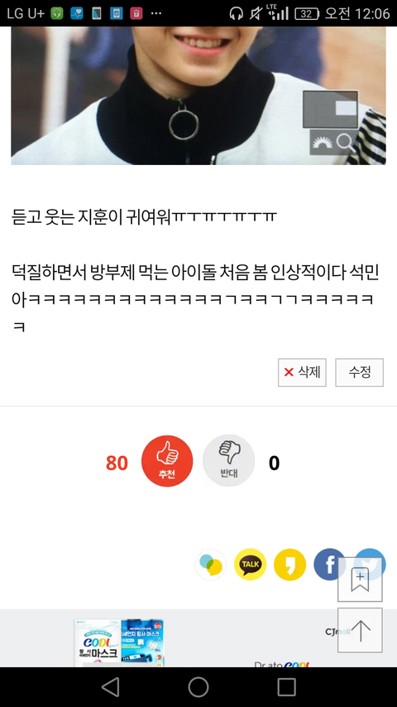Screen dimensions: 397x707
Task: Share post via KakaoTalk icon
Action: (x=250, y=564)
